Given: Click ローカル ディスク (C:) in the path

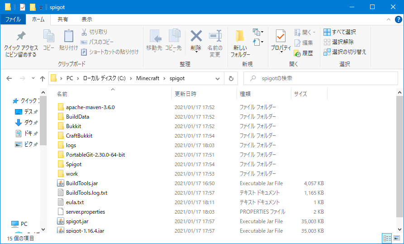Looking at the screenshot, I should [104, 78].
